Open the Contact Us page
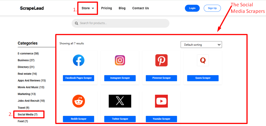The height and width of the screenshot is (126, 266). click(x=141, y=8)
